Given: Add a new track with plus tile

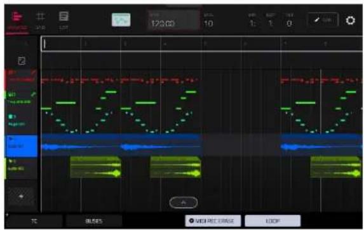Looking at the screenshot, I should point(21,196).
